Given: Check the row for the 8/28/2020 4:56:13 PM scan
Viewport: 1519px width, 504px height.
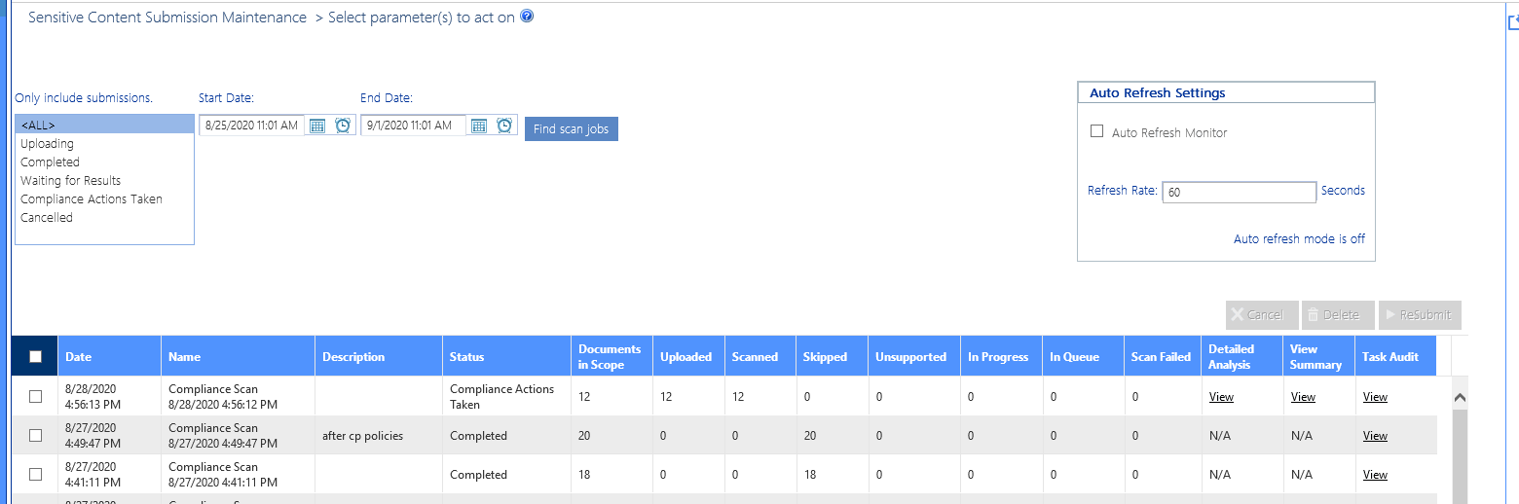Looking at the screenshot, I should click(x=35, y=396).
